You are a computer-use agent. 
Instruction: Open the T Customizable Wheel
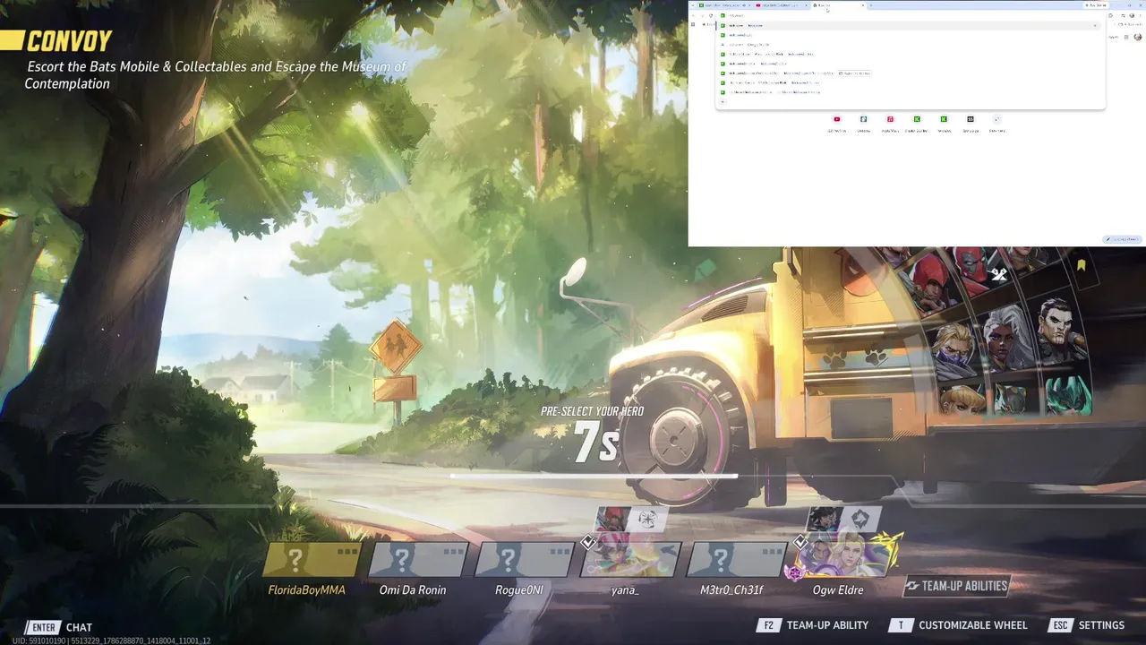click(x=958, y=625)
